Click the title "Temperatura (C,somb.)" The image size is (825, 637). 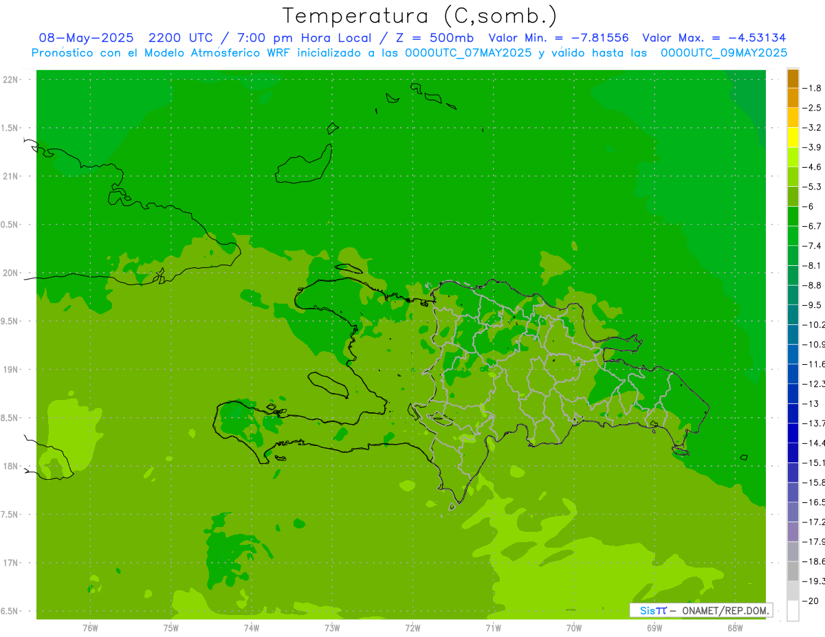(x=419, y=16)
